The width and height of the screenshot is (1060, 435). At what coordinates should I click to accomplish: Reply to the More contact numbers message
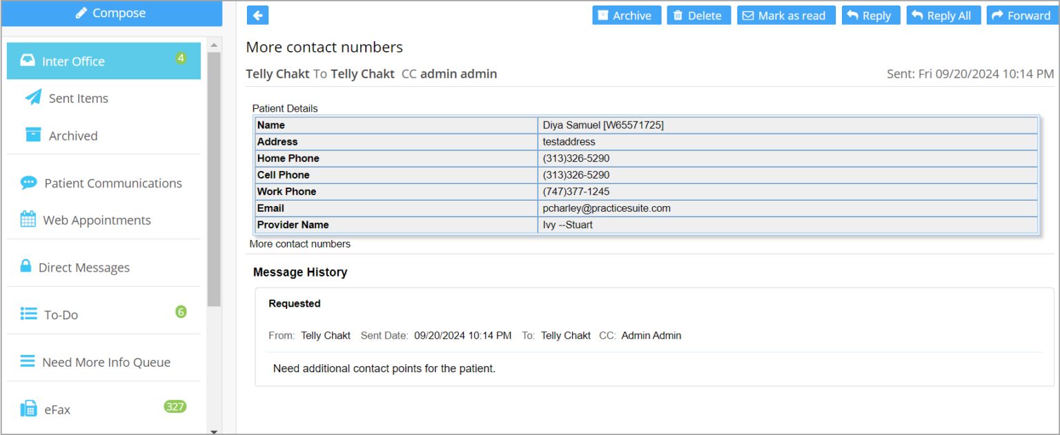pos(871,14)
